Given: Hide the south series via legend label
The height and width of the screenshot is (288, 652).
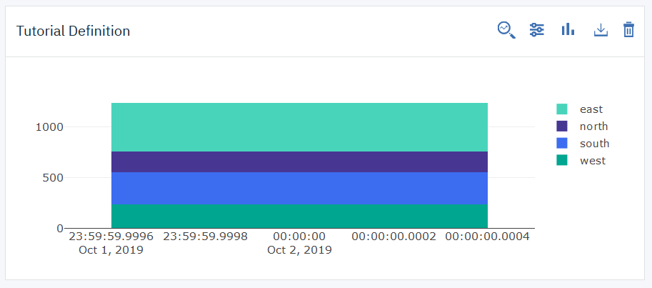Looking at the screenshot, I should [595, 144].
